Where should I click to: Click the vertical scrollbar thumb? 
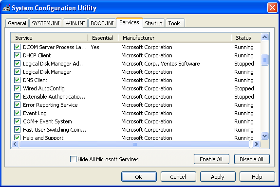click(x=264, y=60)
